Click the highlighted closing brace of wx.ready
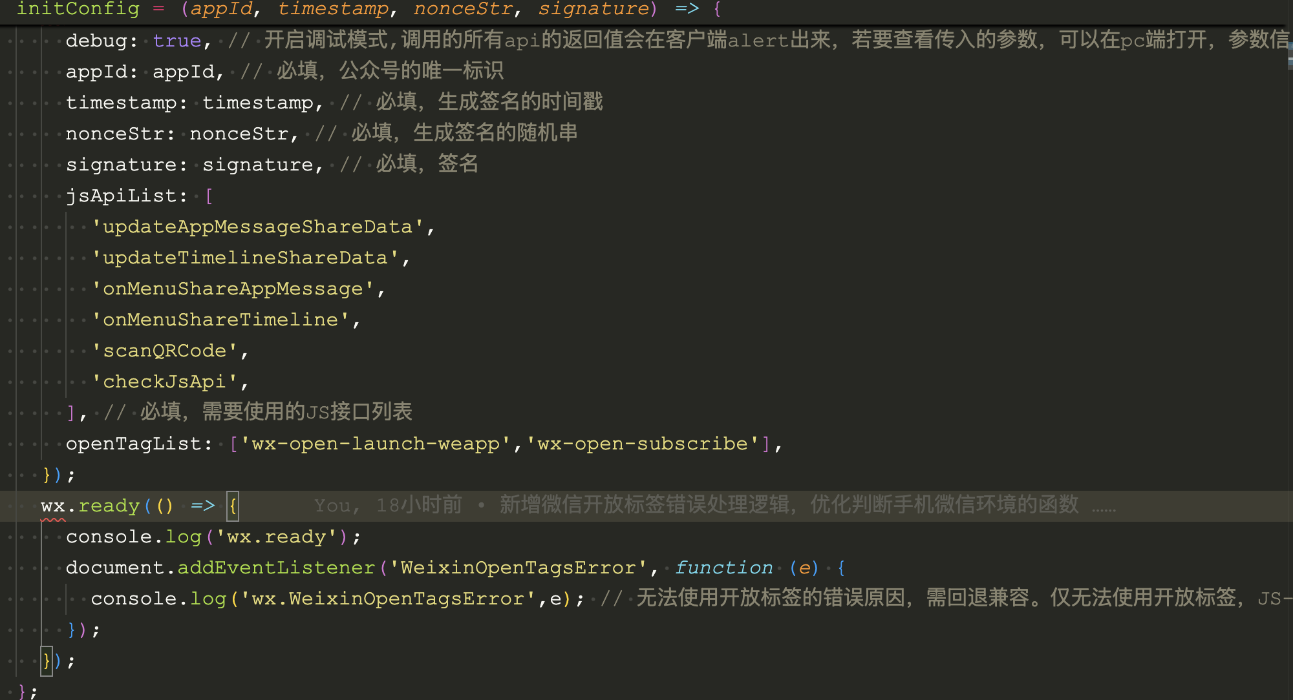This screenshot has width=1293, height=700. 46,661
